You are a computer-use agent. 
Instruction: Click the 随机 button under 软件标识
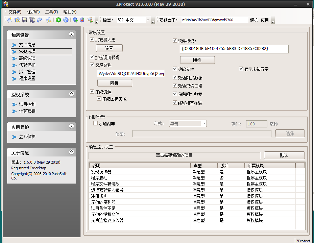[x=197, y=59]
